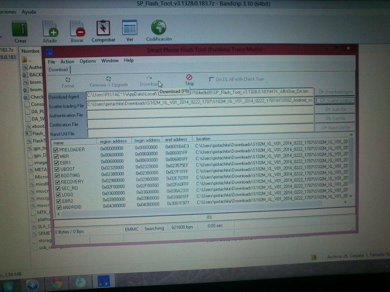Click the Nand Util File field
The image size is (390, 292).
tap(201, 131)
